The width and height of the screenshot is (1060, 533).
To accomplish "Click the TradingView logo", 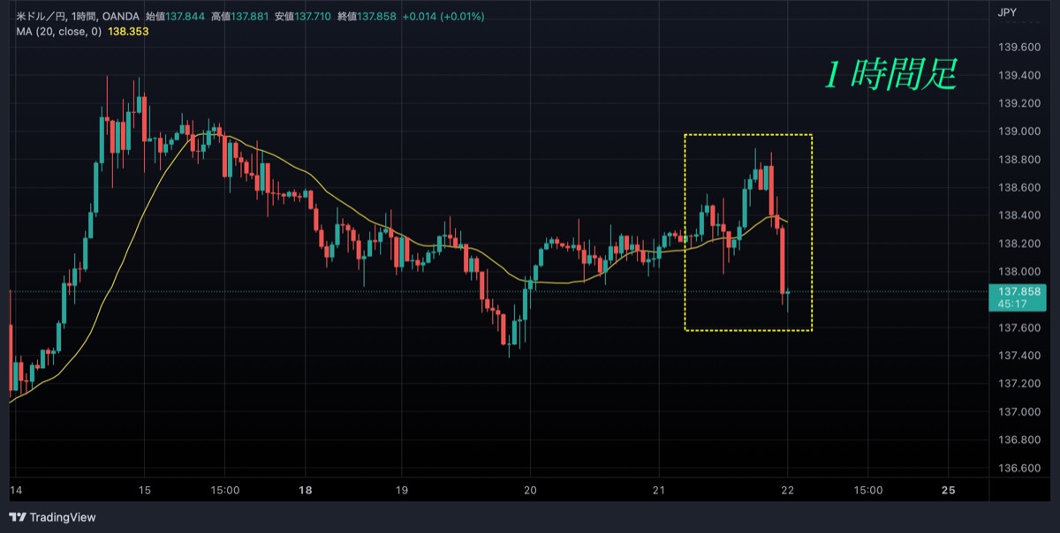I will [x=52, y=517].
